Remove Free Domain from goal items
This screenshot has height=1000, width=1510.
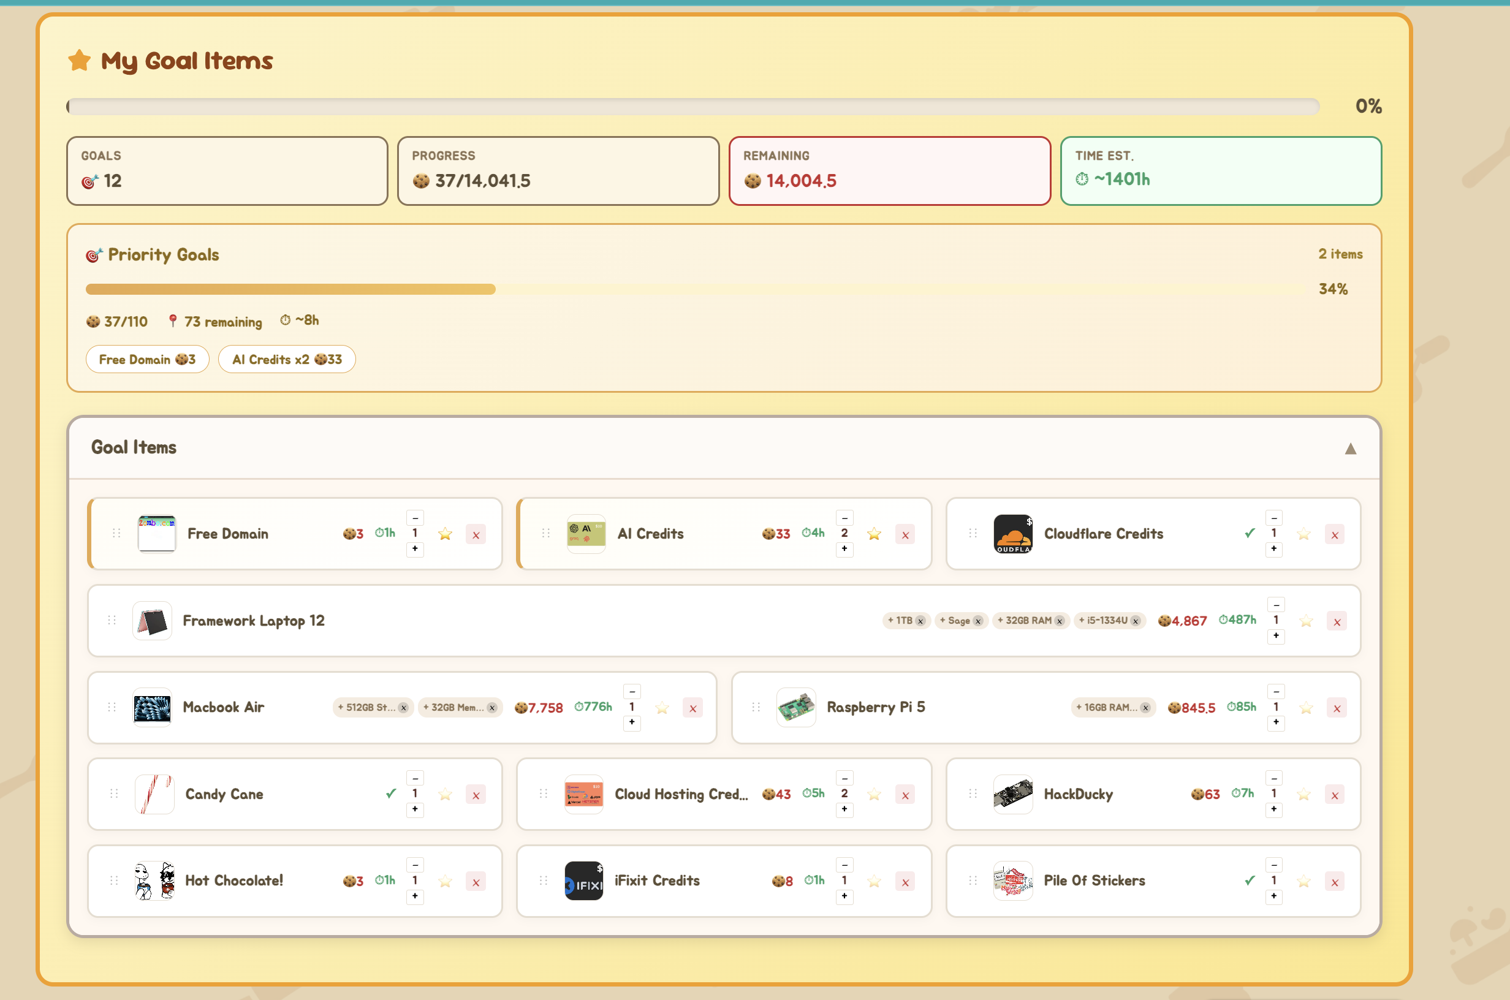click(x=476, y=534)
